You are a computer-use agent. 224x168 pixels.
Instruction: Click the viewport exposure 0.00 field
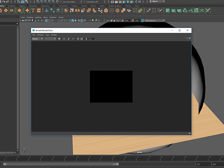click(127, 21)
